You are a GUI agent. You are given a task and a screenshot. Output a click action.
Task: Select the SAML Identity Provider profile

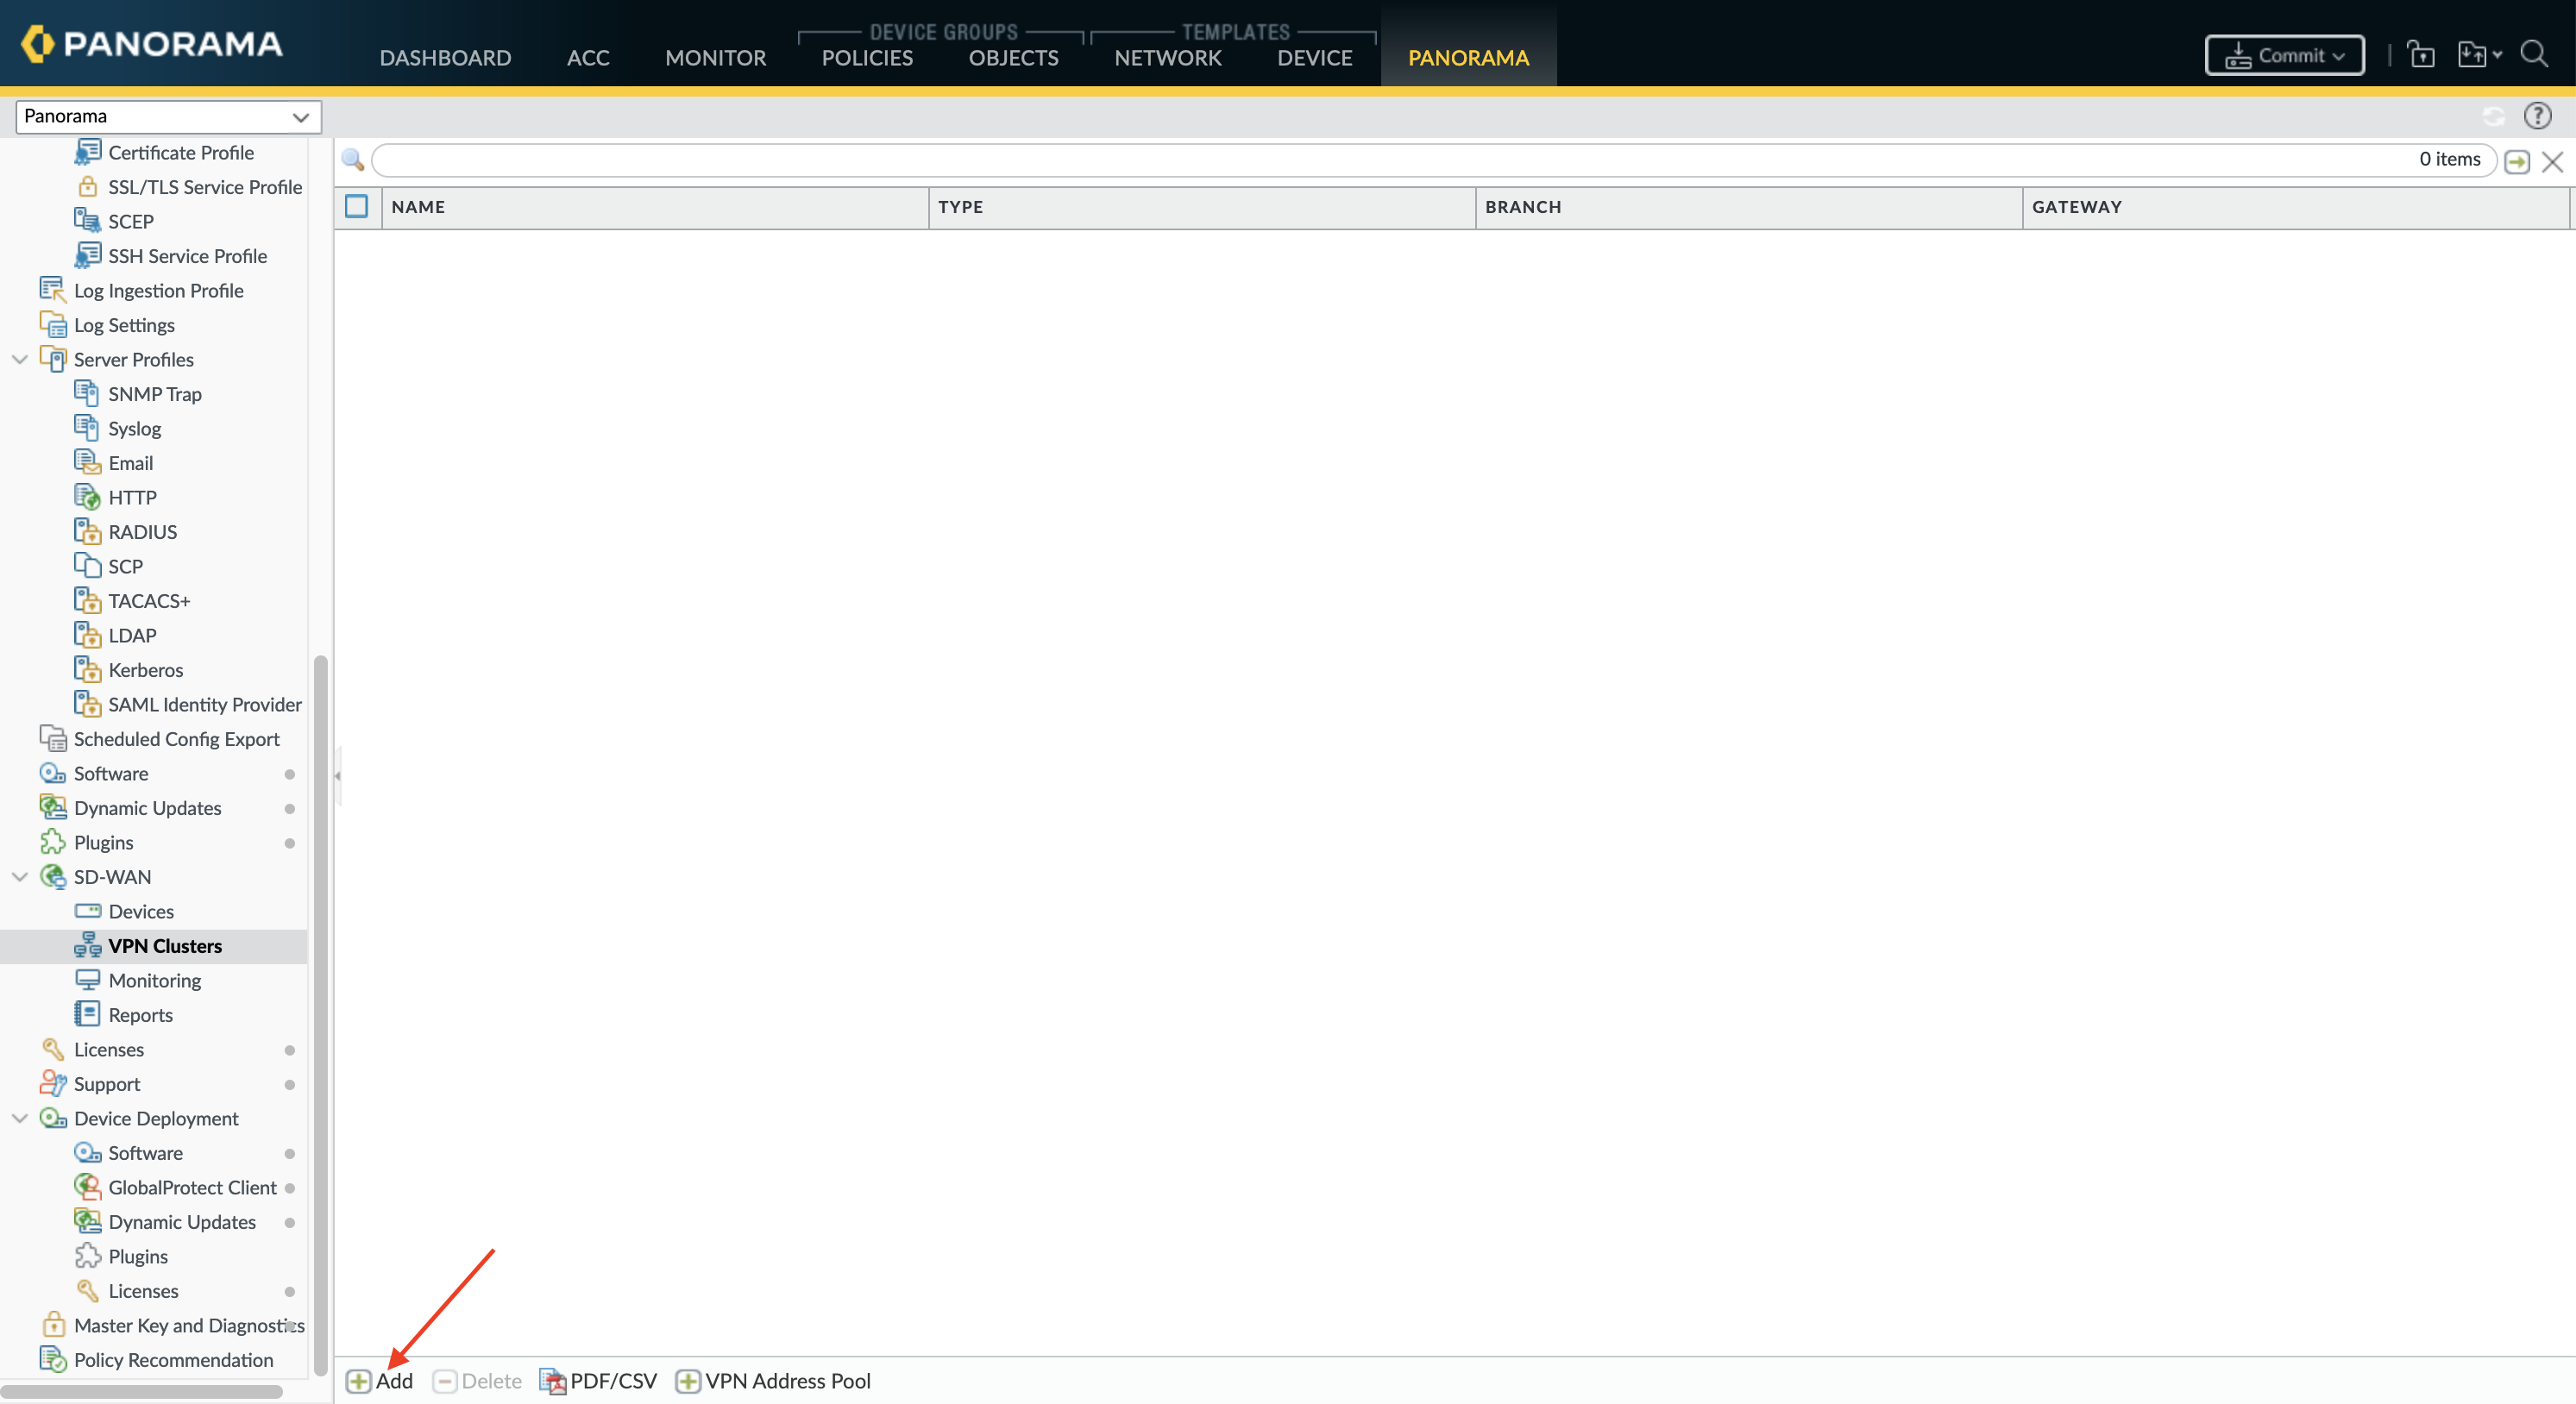click(x=205, y=704)
